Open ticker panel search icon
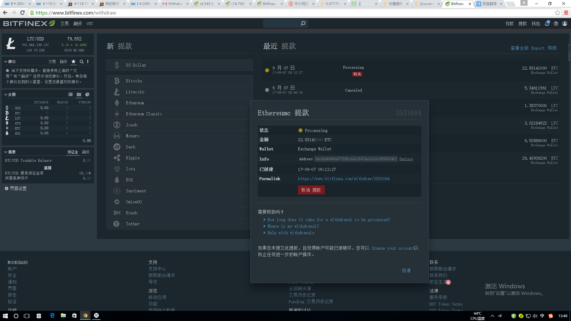571x321 pixels. [x=81, y=62]
